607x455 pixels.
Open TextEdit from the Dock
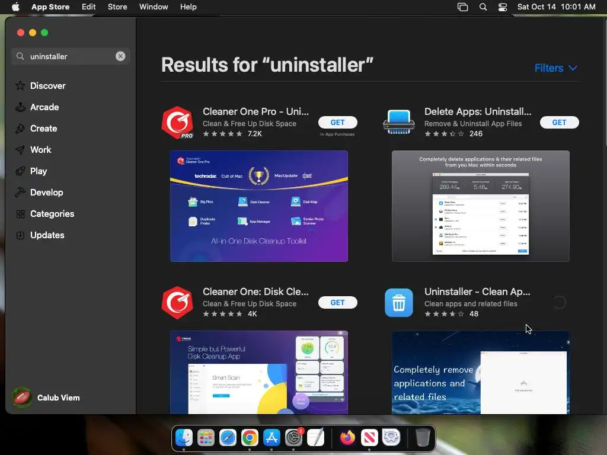[x=315, y=438]
